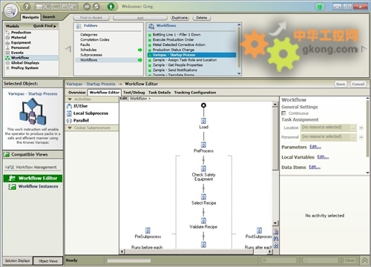Open the Location dropdown arrow

[361, 128]
